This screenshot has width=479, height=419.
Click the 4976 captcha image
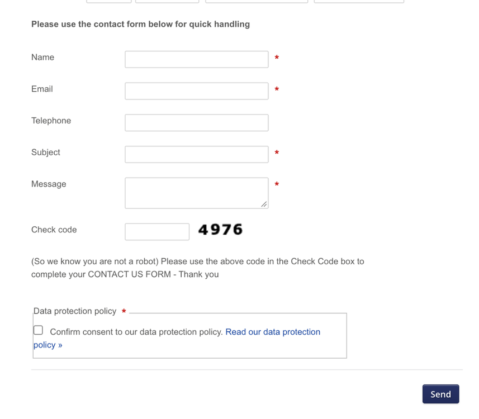pyautogui.click(x=220, y=230)
